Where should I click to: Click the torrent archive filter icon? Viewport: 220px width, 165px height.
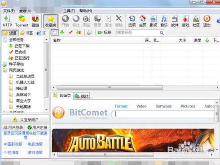pyautogui.click(x=89, y=32)
